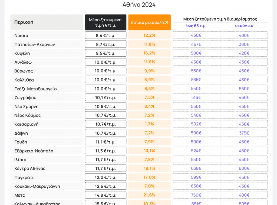Click the 375€ studio price for Δάφνη
This screenshot has width=277, height=205.
(244, 133)
